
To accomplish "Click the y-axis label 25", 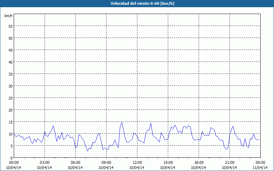I will coord(11,98).
